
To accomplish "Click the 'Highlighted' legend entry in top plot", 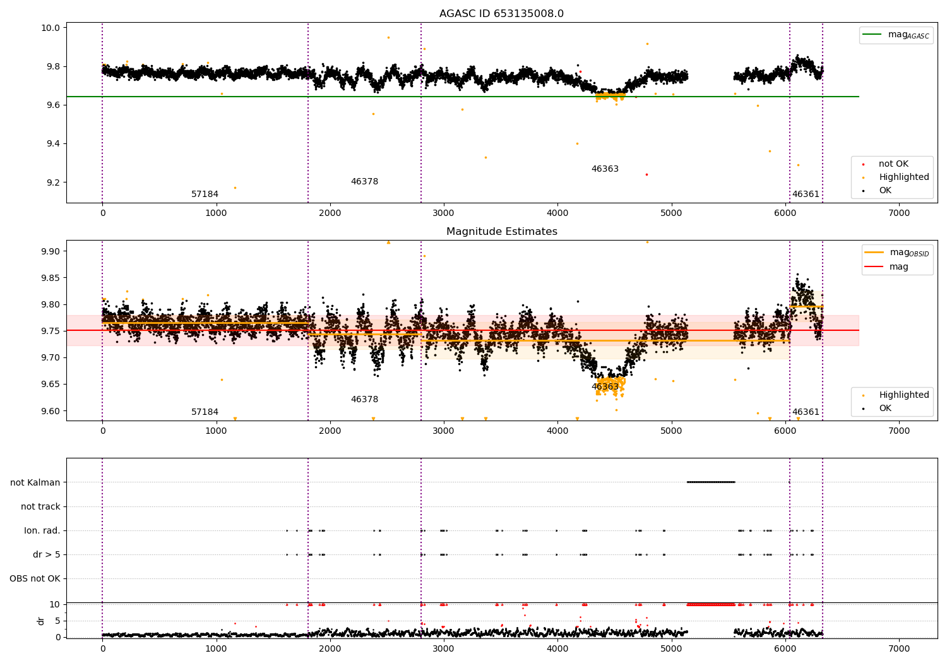I will 903,177.
